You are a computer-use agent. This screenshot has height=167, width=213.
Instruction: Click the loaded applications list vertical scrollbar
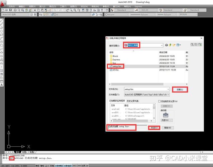[x=154, y=112]
